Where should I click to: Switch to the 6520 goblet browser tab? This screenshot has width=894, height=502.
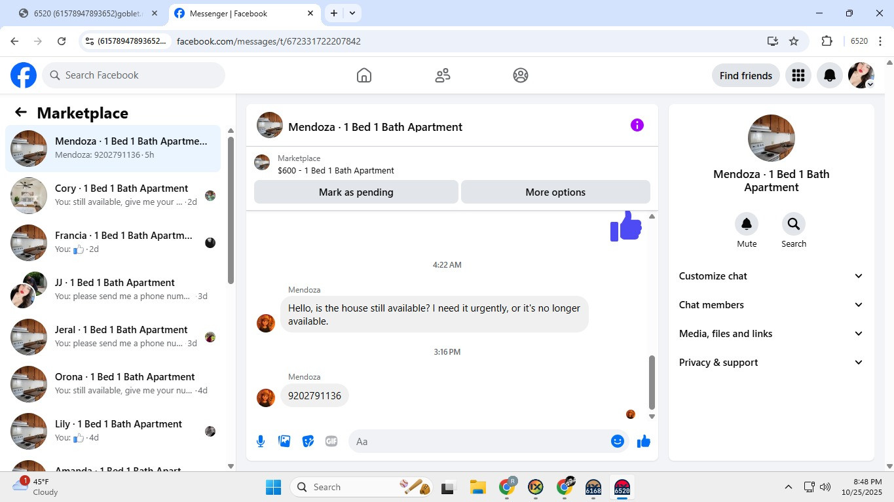click(x=88, y=13)
